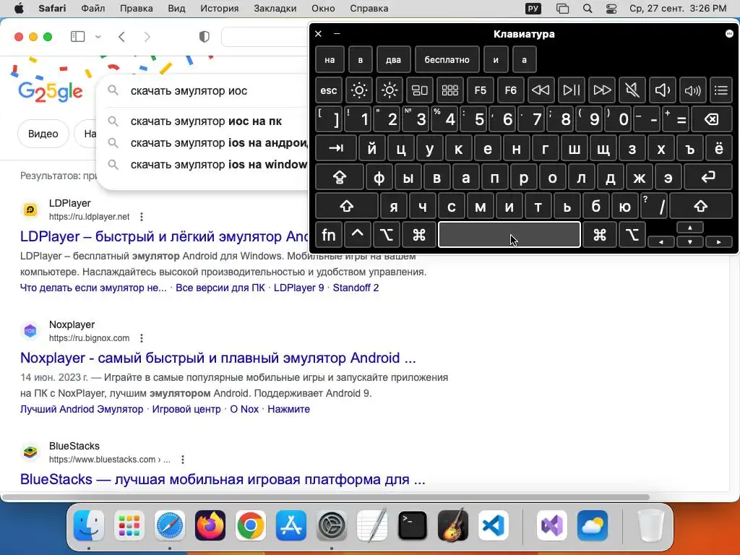Toggle the right shift key
The width and height of the screenshot is (740, 555).
pyautogui.click(x=701, y=206)
